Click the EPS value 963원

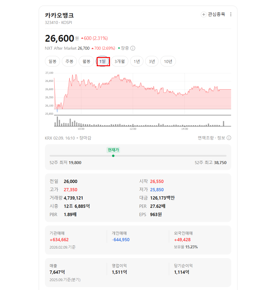(x=156, y=215)
